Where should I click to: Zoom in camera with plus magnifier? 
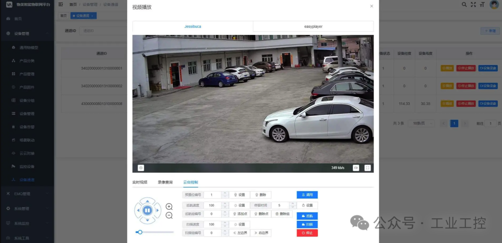[x=169, y=206]
